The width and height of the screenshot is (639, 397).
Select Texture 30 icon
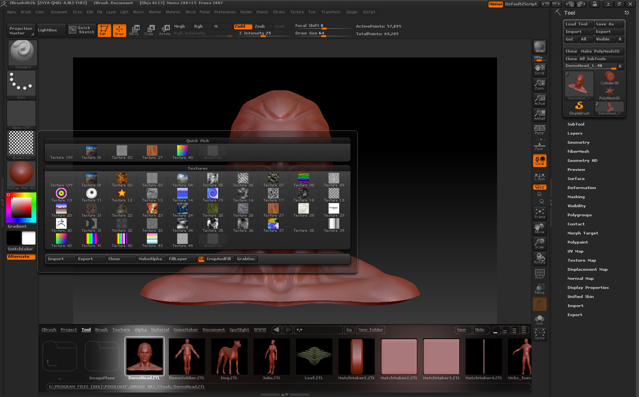click(61, 225)
